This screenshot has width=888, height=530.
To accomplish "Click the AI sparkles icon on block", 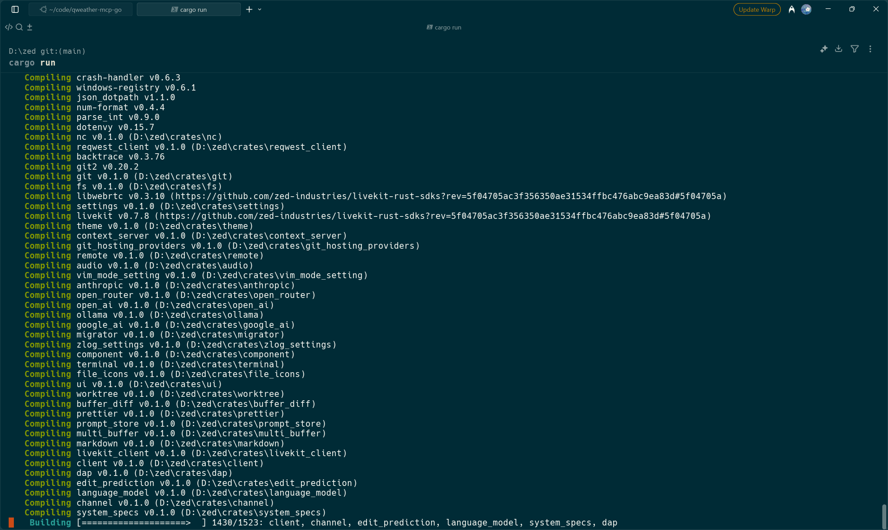I will pos(824,49).
